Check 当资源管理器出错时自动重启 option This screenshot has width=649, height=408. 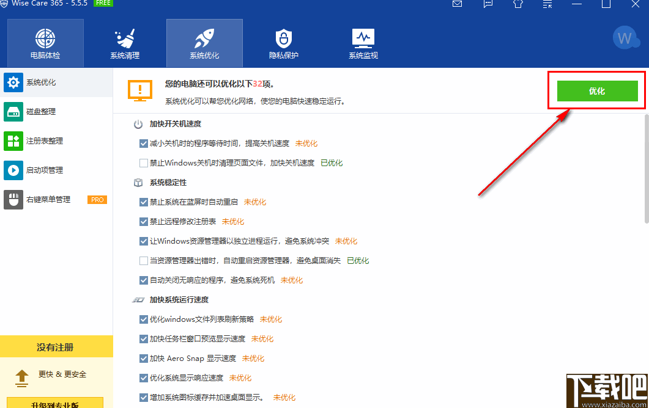pyautogui.click(x=144, y=261)
